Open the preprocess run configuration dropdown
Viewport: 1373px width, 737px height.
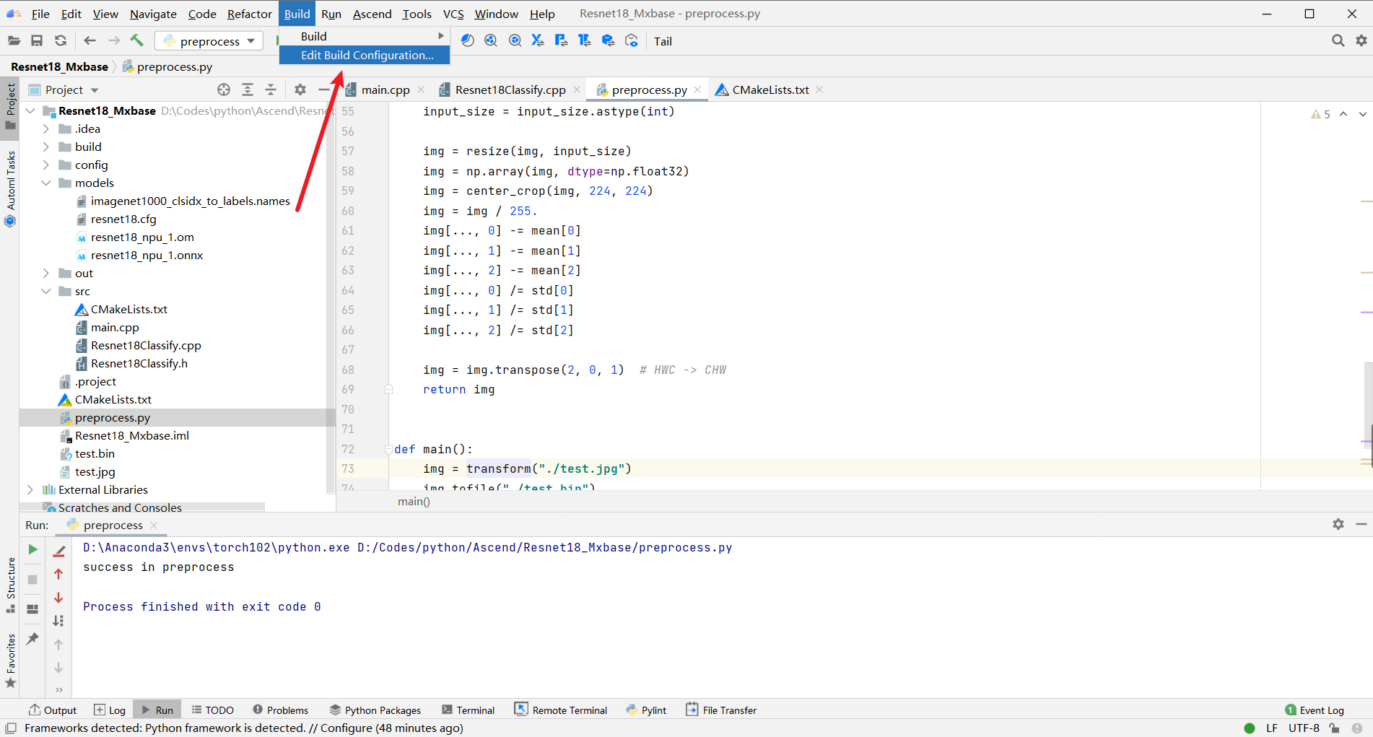(209, 41)
